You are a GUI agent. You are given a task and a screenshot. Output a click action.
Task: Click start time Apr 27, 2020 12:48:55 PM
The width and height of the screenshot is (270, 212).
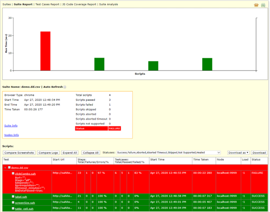click(168, 173)
